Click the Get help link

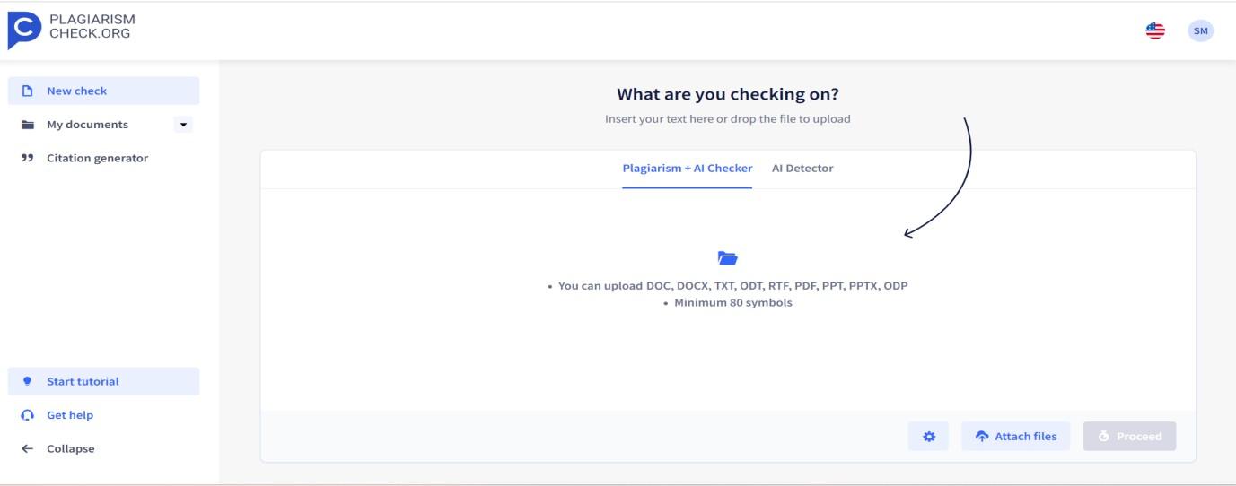click(x=70, y=415)
